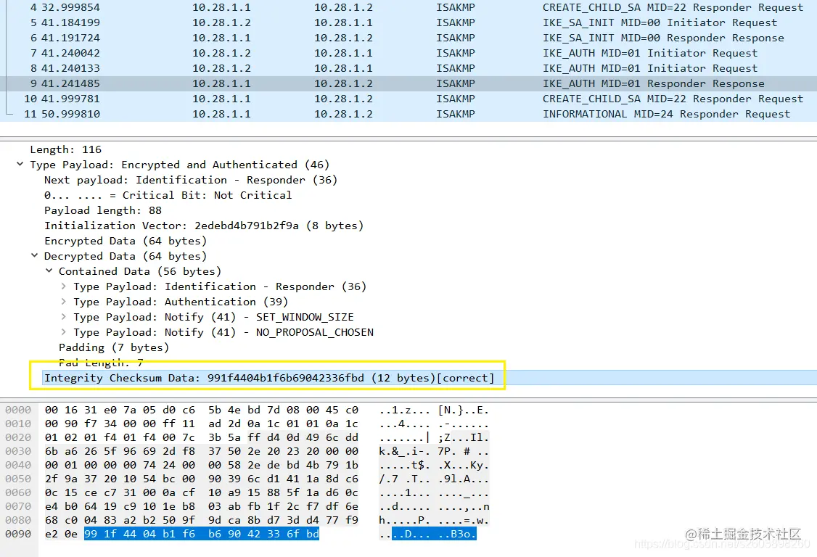Collapse the Type Payload Encrypted and Authenticated node
The width and height of the screenshot is (817, 557).
click(20, 164)
